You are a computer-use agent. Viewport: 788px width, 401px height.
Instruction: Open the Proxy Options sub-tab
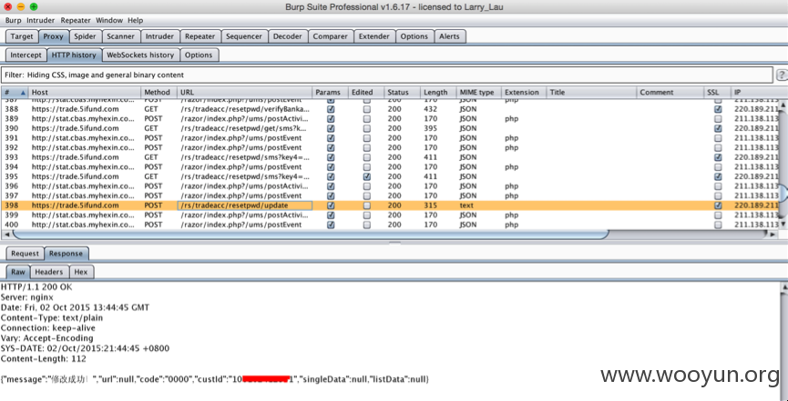199,55
